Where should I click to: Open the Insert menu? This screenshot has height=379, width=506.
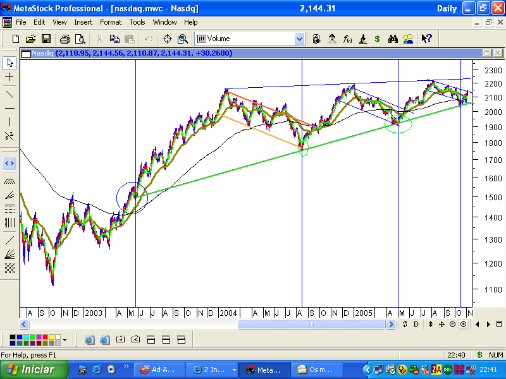[83, 22]
